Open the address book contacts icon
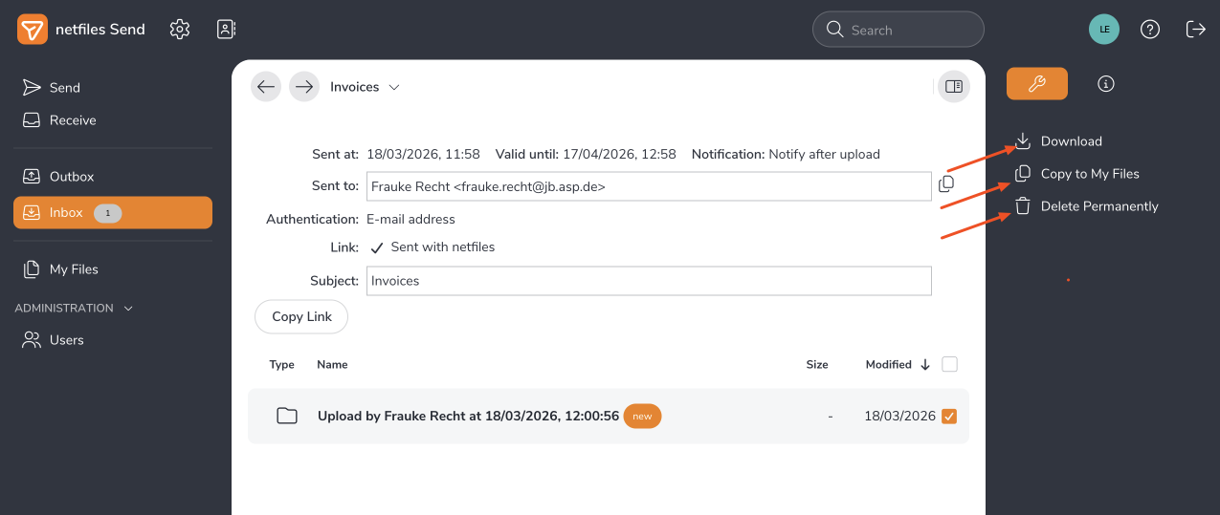The width and height of the screenshot is (1220, 515). [x=226, y=30]
